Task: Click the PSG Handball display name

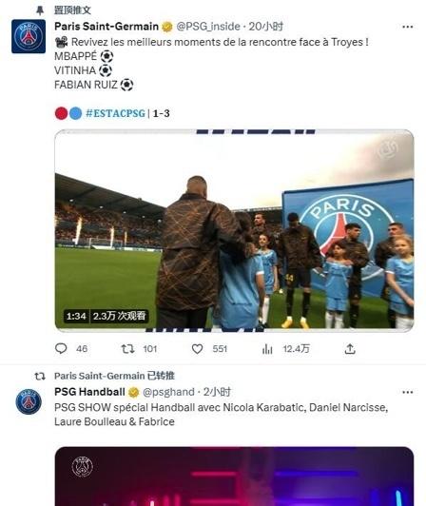Action: coord(89,392)
